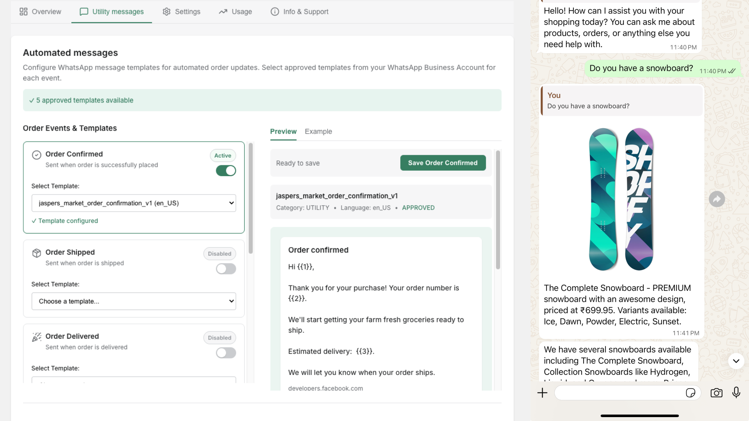Click the forward arrow next to the snowboard message
The height and width of the screenshot is (421, 749).
(717, 199)
